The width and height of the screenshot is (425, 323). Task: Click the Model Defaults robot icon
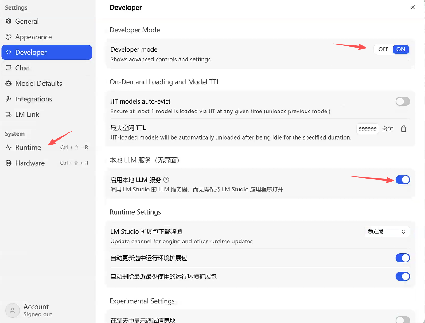[9, 83]
